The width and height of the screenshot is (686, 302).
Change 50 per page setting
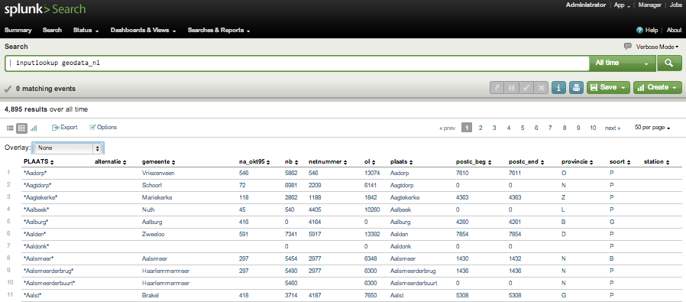(x=652, y=128)
